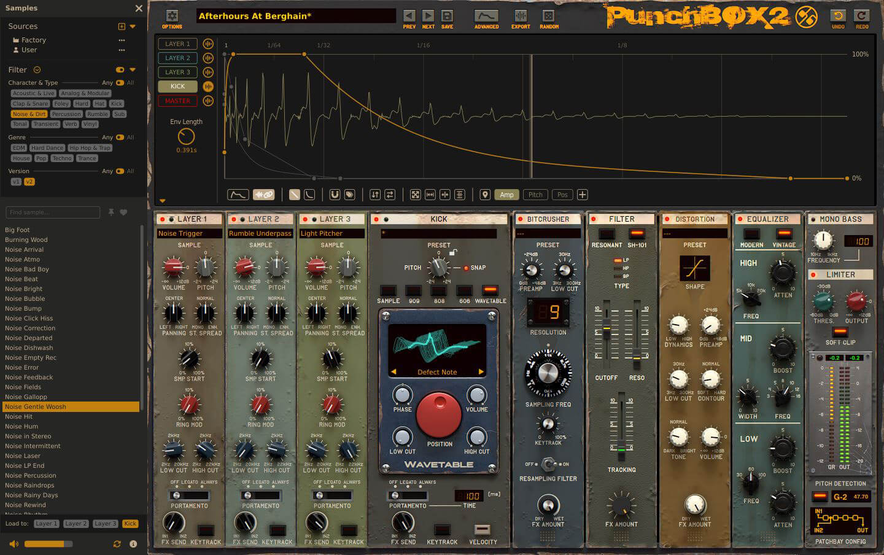This screenshot has height=555, width=884.
Task: Expand the Filter circle chevron
Action: tap(37, 70)
